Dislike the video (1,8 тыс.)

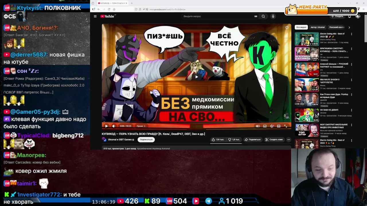tap(234, 140)
